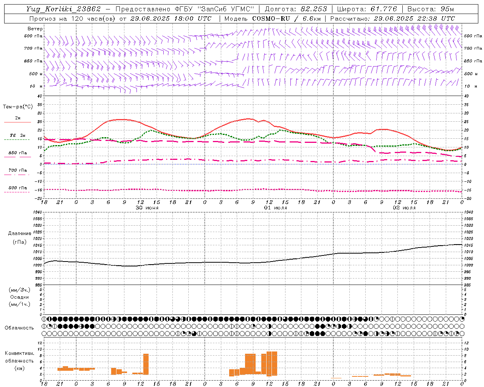Click the red line sample under 2м legend
The image size is (484, 387).
click(17, 122)
